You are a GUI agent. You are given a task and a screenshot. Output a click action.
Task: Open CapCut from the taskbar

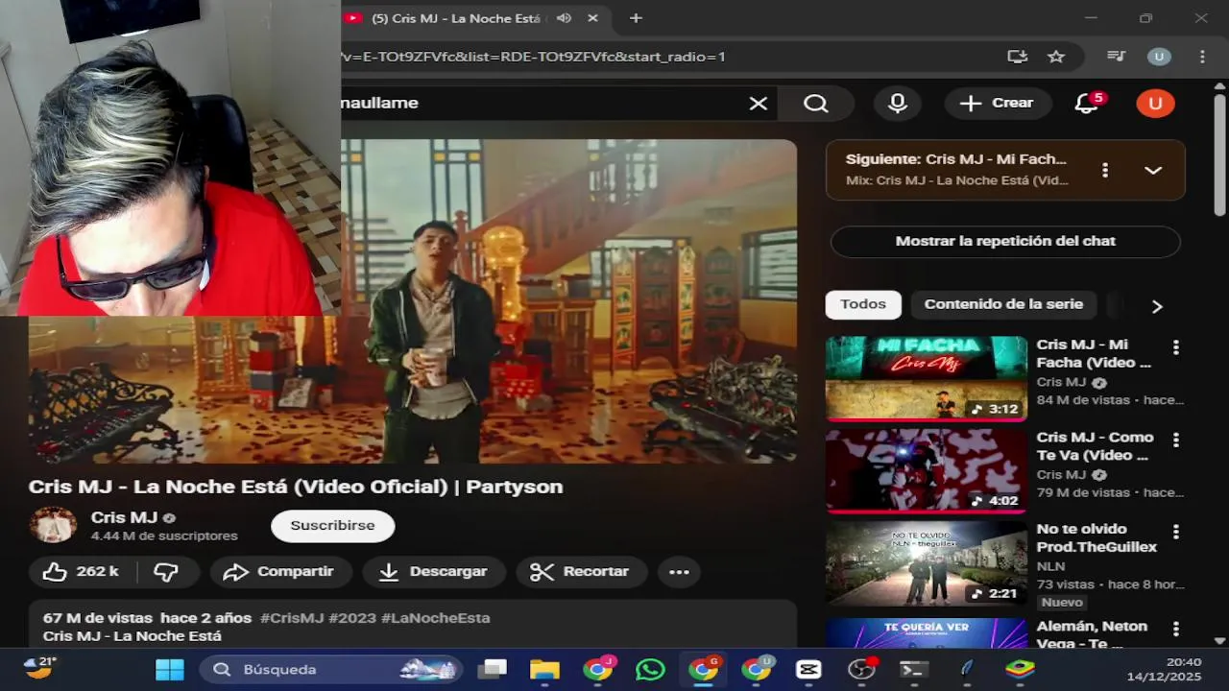click(808, 669)
